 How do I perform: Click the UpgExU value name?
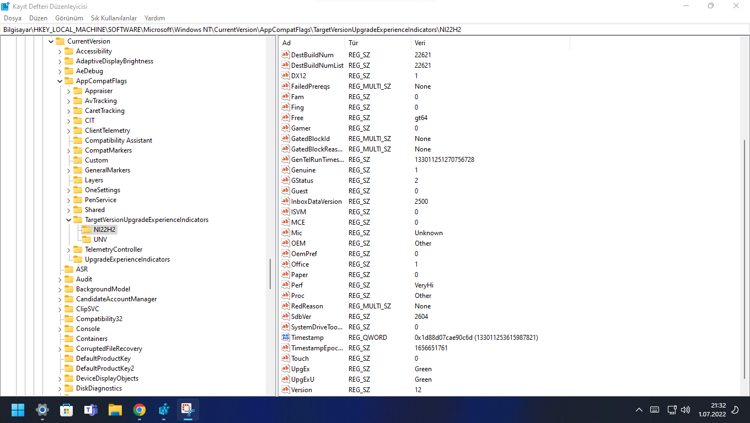[303, 379]
